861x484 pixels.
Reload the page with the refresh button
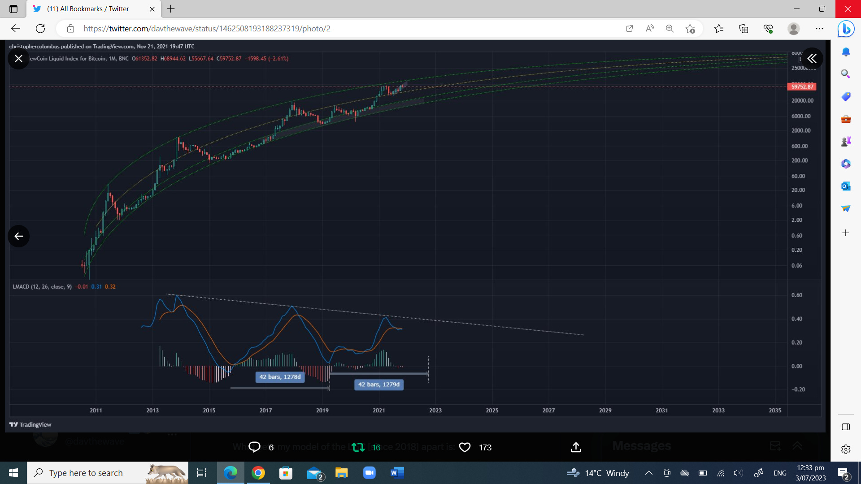click(x=40, y=28)
